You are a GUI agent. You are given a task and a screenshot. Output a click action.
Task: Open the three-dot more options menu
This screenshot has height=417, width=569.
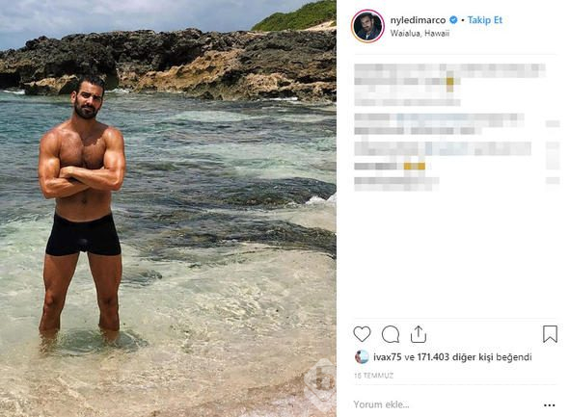pyautogui.click(x=550, y=405)
